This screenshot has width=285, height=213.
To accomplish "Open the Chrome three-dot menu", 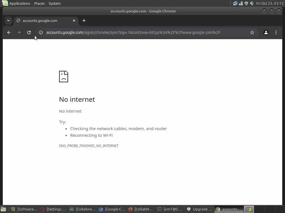I will [276, 32].
